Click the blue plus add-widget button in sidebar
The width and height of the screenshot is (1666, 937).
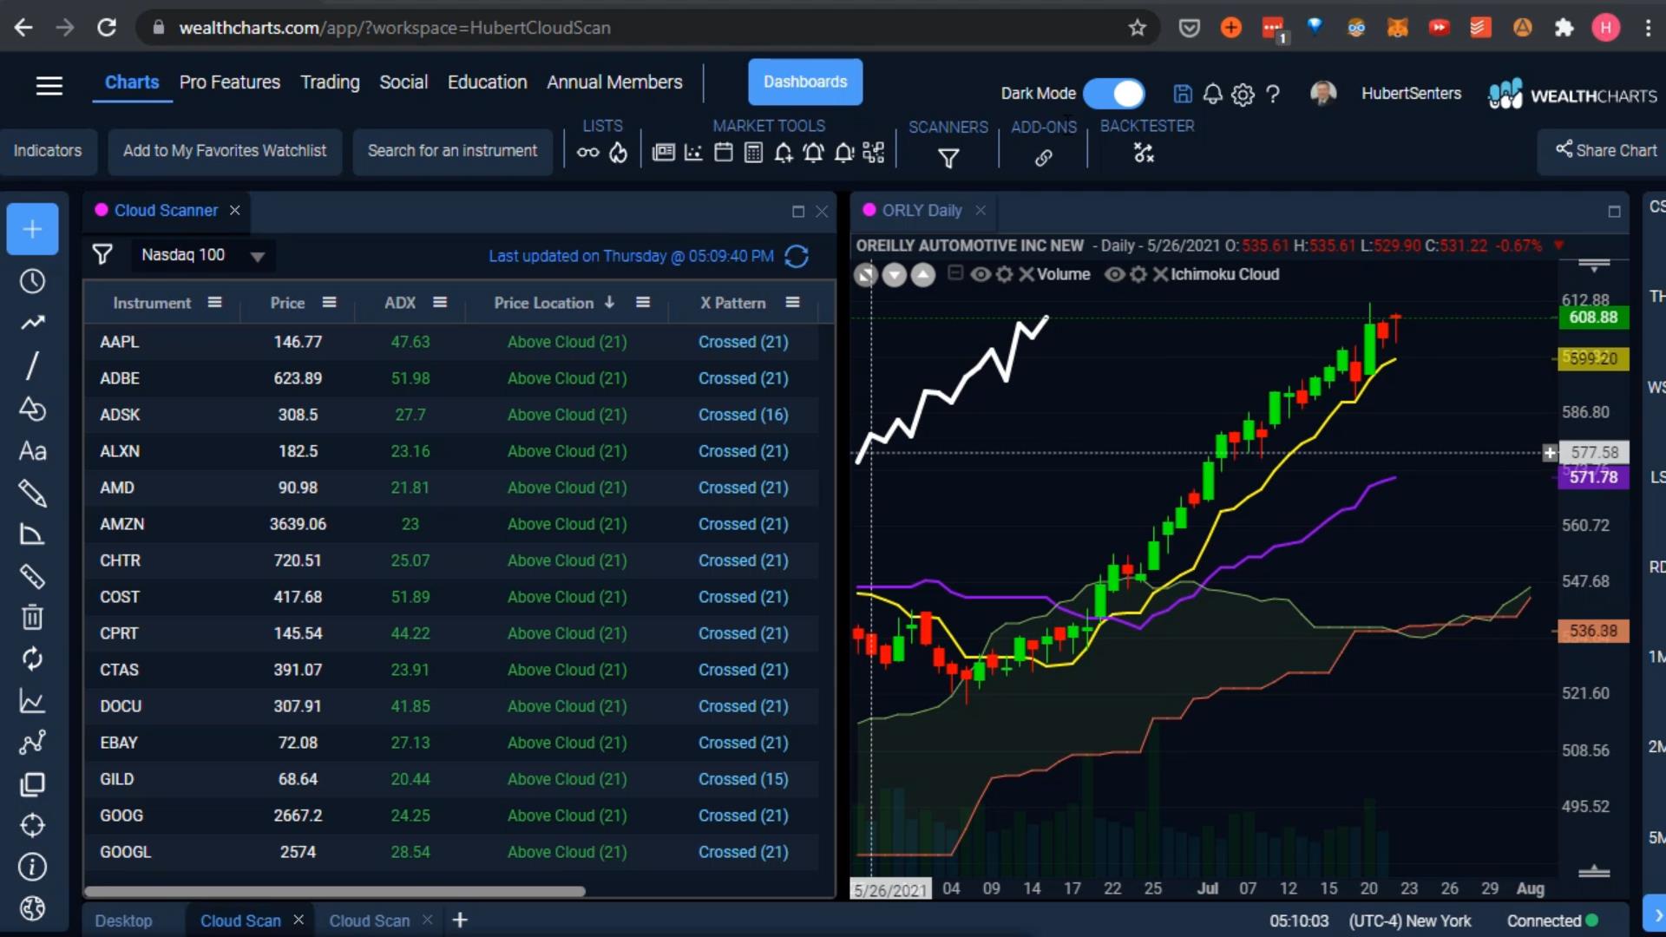tap(32, 229)
